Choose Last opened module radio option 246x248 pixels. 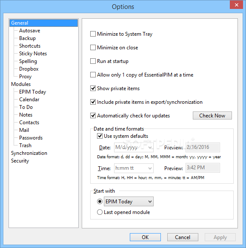pos(100,212)
